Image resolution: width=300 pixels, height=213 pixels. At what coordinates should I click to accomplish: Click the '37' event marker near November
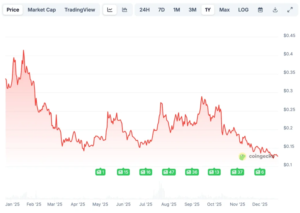tap(237, 172)
